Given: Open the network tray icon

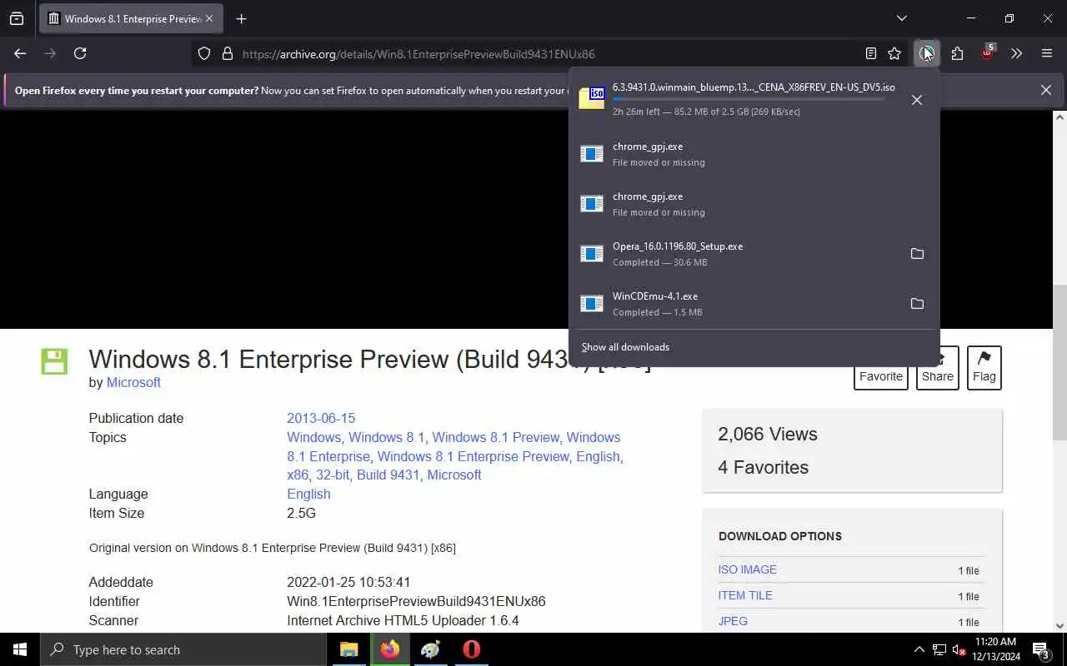Looking at the screenshot, I should coord(939,649).
